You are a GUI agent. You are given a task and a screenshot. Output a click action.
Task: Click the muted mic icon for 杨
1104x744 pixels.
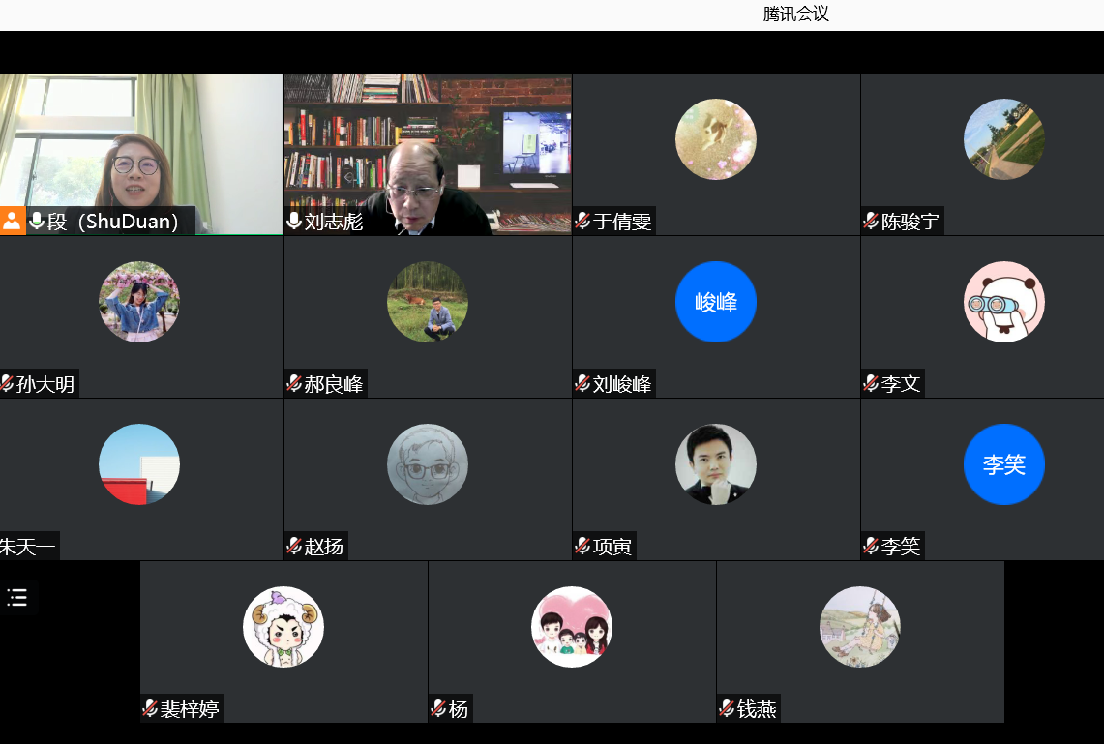tap(438, 709)
